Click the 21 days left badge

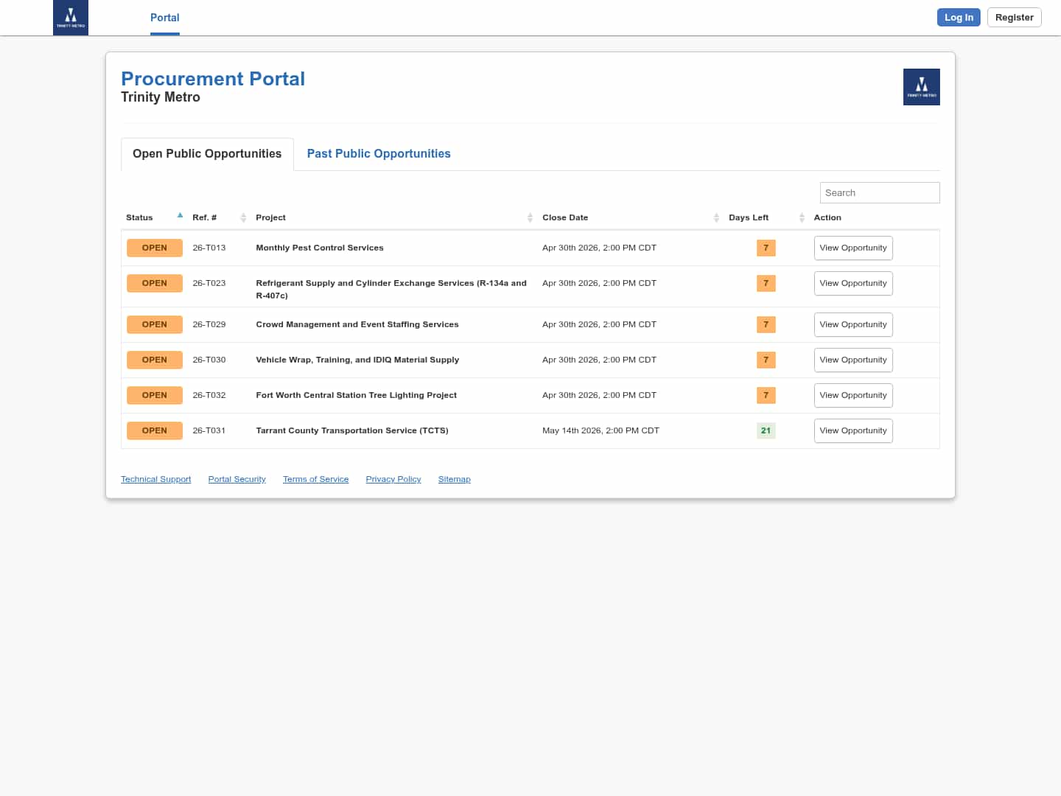point(766,430)
